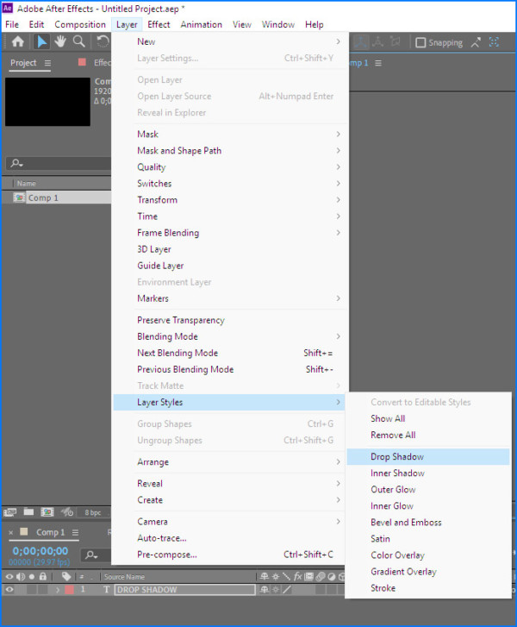This screenshot has width=517, height=627.
Task: Choose Drop Shadow from Layer Styles
Action: [397, 457]
